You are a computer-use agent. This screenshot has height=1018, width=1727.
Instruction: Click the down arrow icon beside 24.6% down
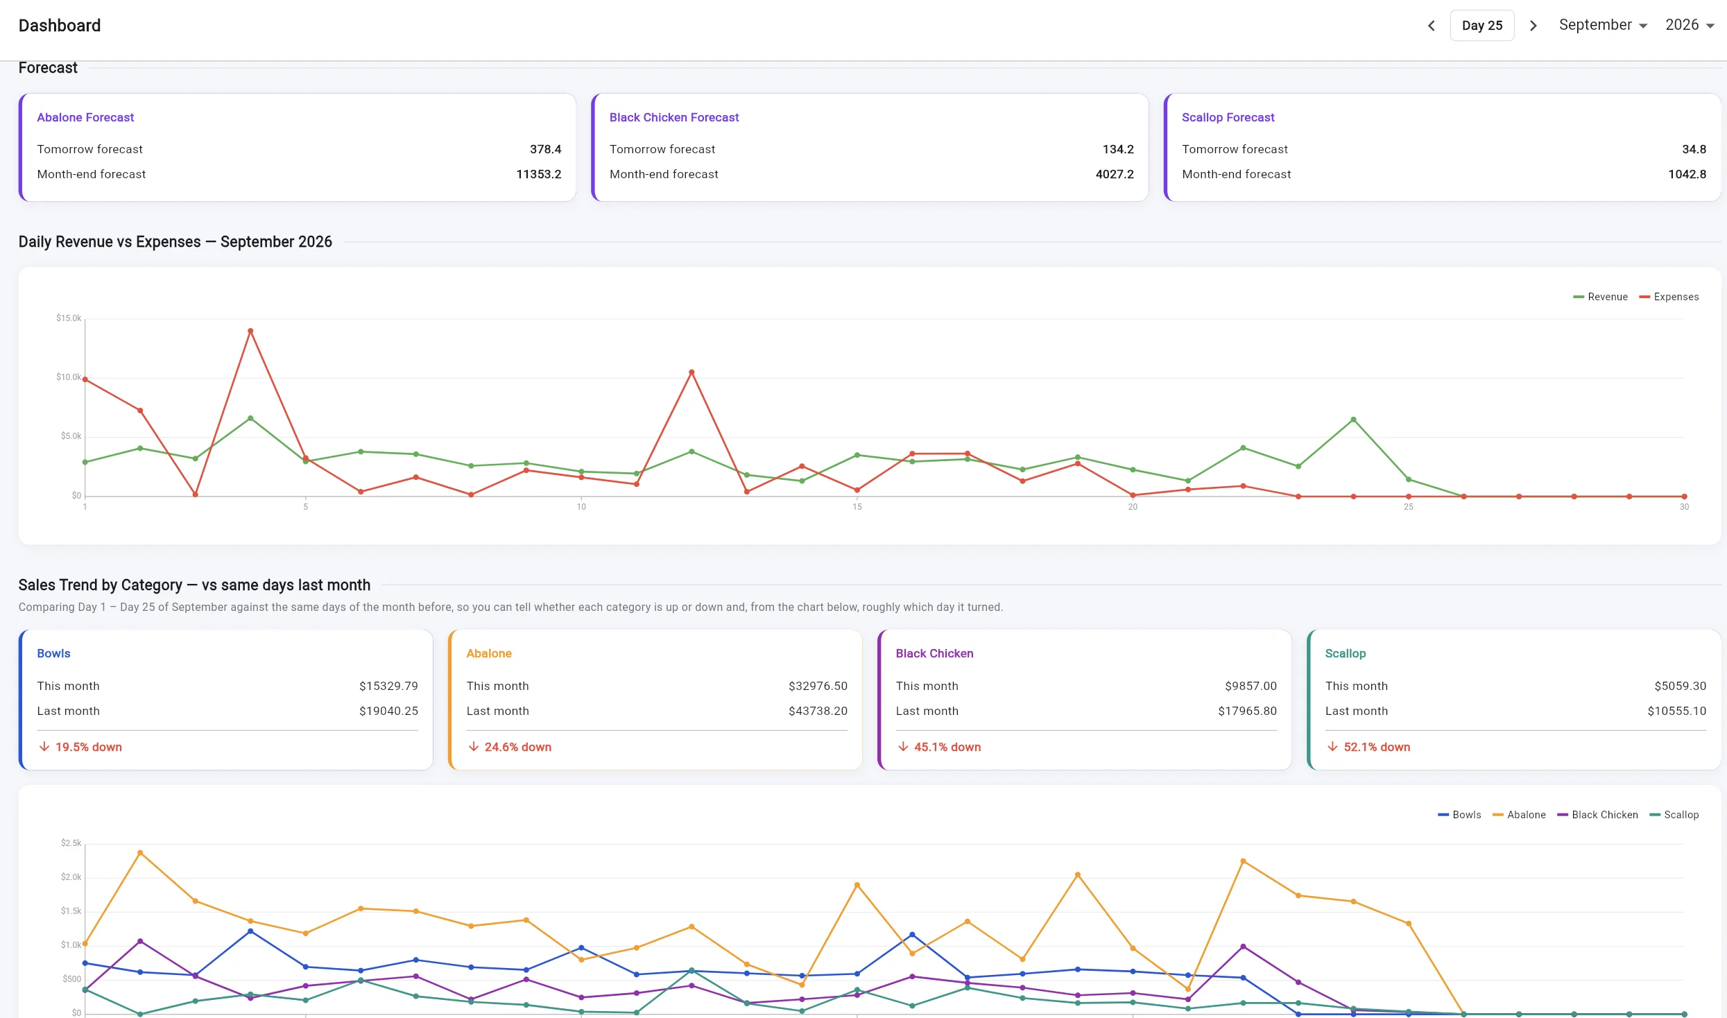[x=474, y=747]
